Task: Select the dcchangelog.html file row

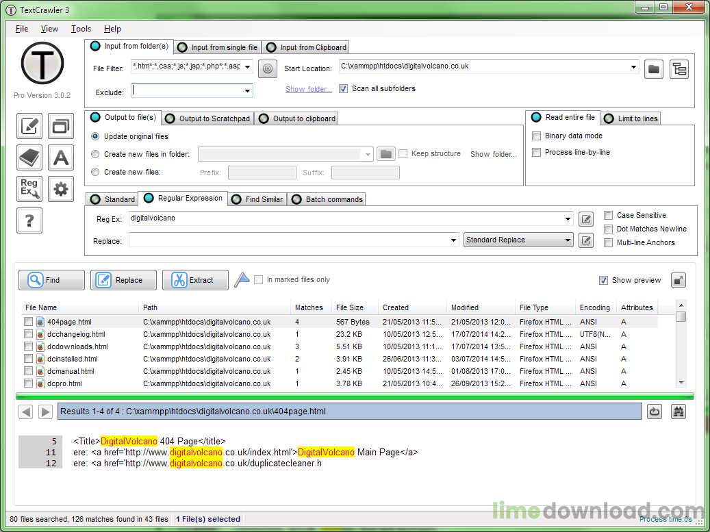Action: pyautogui.click(x=340, y=334)
